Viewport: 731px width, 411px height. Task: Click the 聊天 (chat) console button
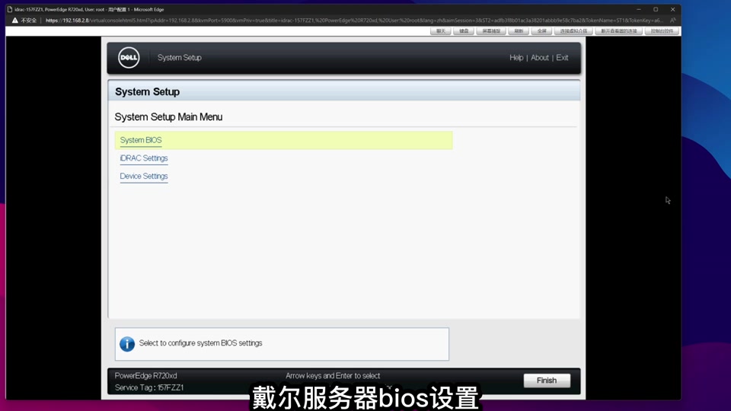click(441, 31)
